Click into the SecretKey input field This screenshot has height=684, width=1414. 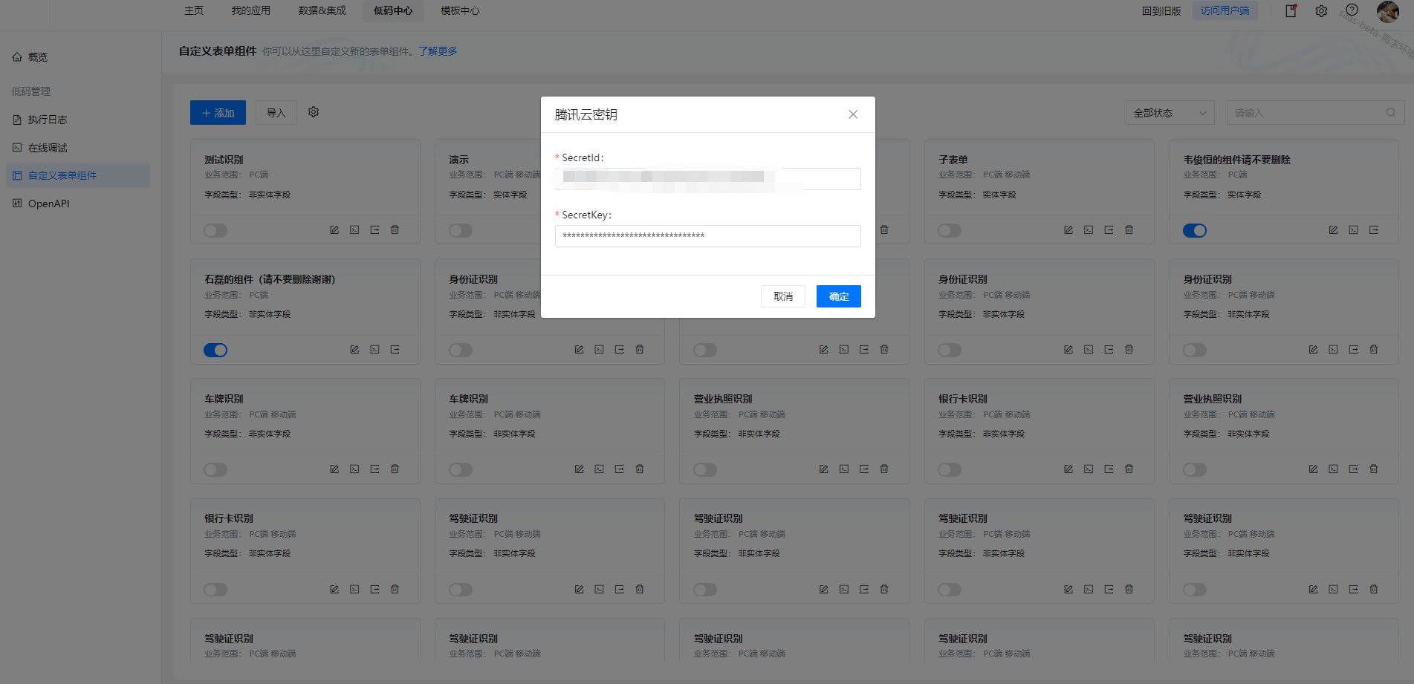(x=707, y=236)
